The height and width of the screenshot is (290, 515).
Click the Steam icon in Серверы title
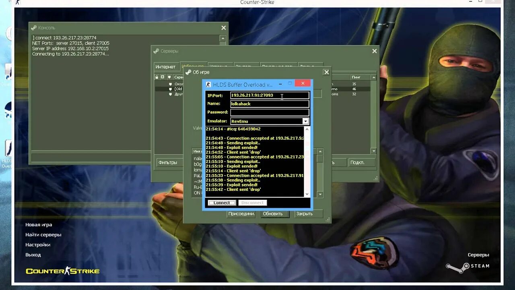coord(156,51)
